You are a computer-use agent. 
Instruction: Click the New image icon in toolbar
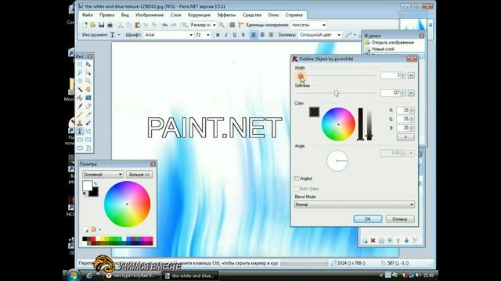coord(85,25)
